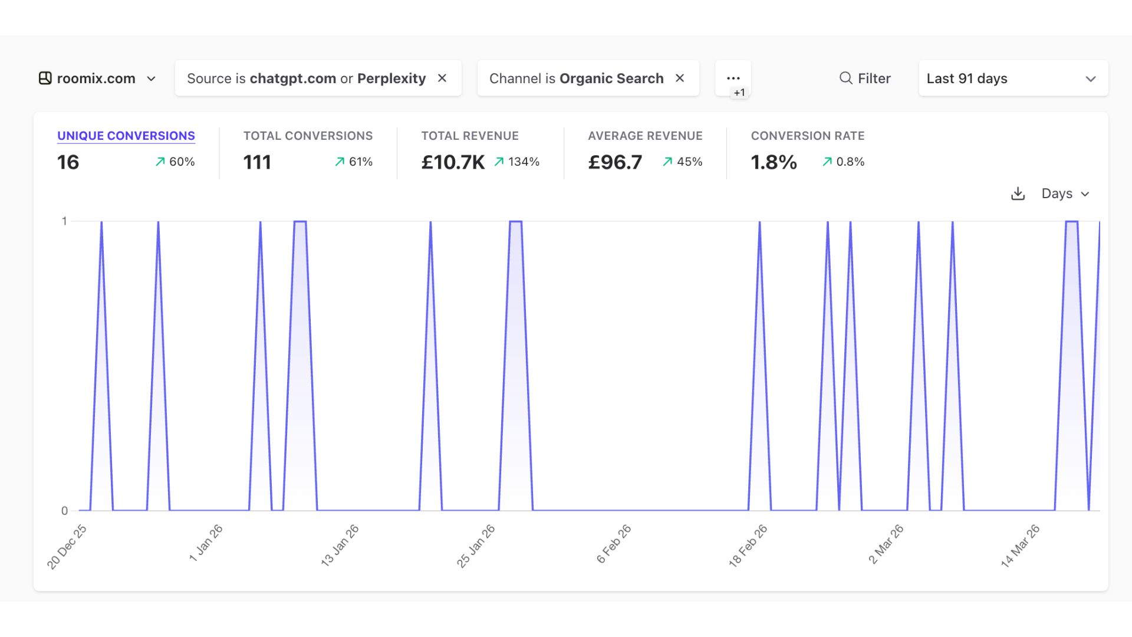Expand the roomix.com site switcher
This screenshot has width=1132, height=637.
click(x=152, y=78)
